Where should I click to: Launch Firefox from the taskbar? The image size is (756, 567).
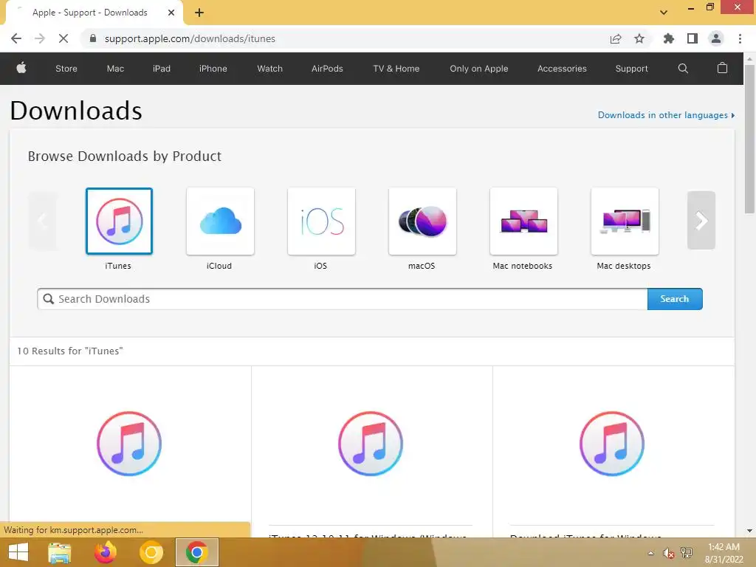point(106,552)
